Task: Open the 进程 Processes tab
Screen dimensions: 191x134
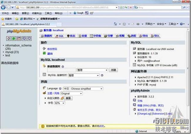Action: (132, 36)
